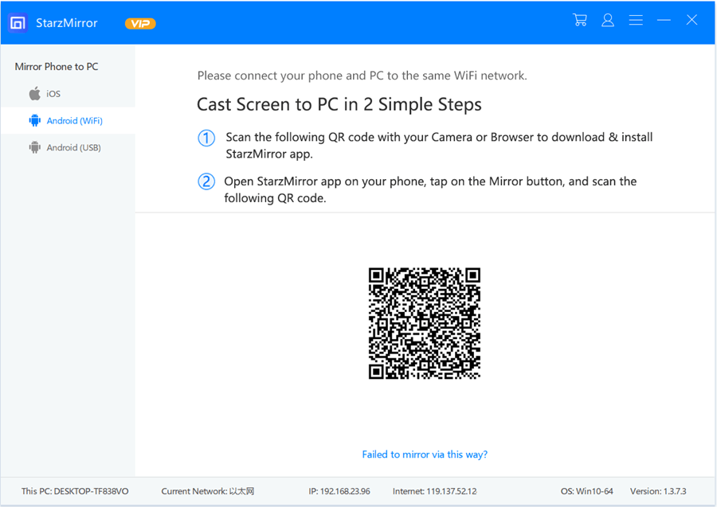Screen dimensions: 717x507
Task: Click the Mirror Phone to PC heading
Action: point(57,67)
